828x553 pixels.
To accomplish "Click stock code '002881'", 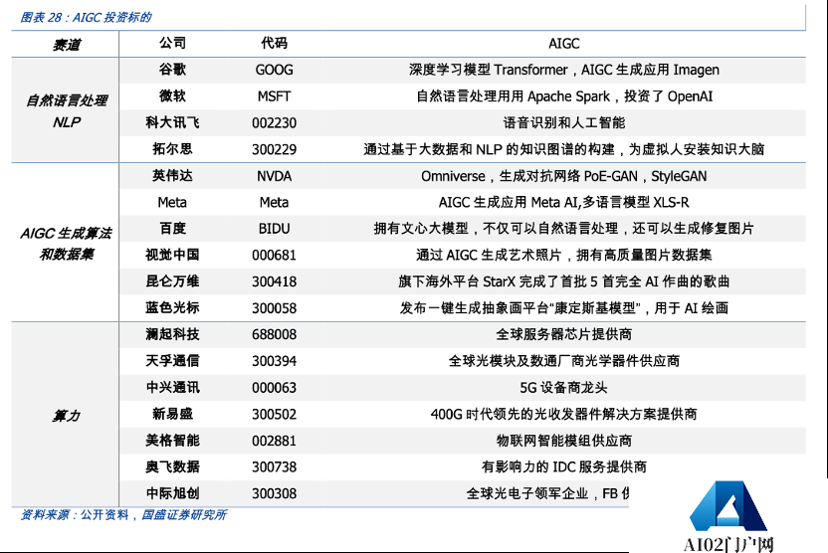I will 274,441.
